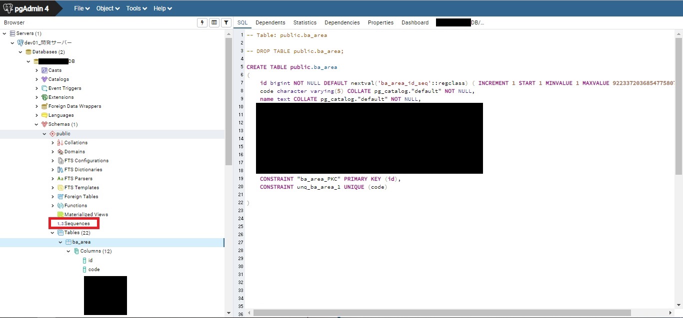Expand the Extensions node

coord(36,97)
